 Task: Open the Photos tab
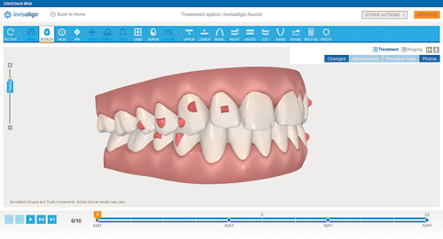coord(429,59)
